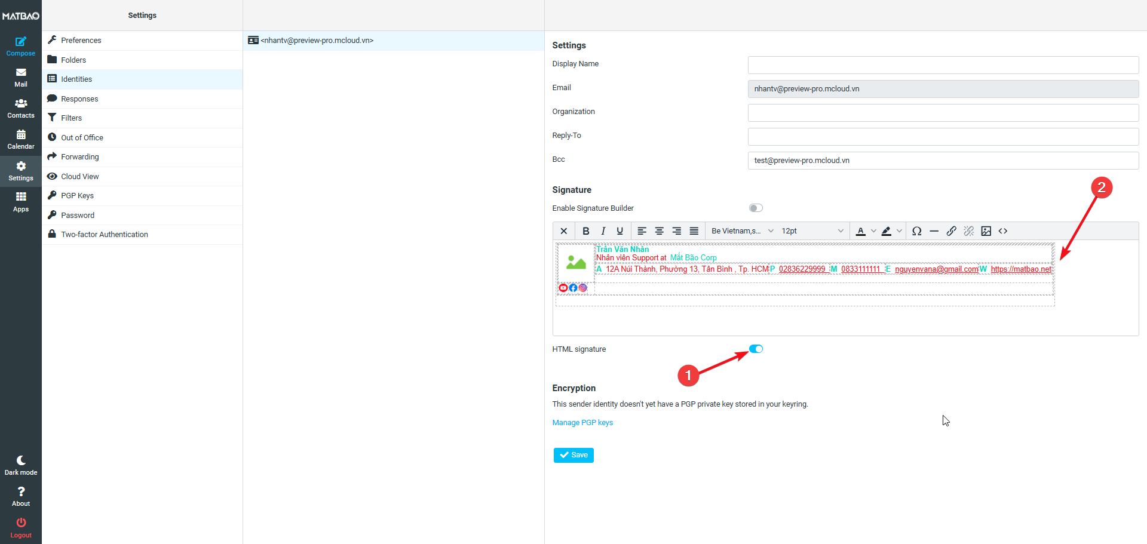The width and height of the screenshot is (1147, 544).
Task: Open the source code view icon
Action: (x=1003, y=231)
